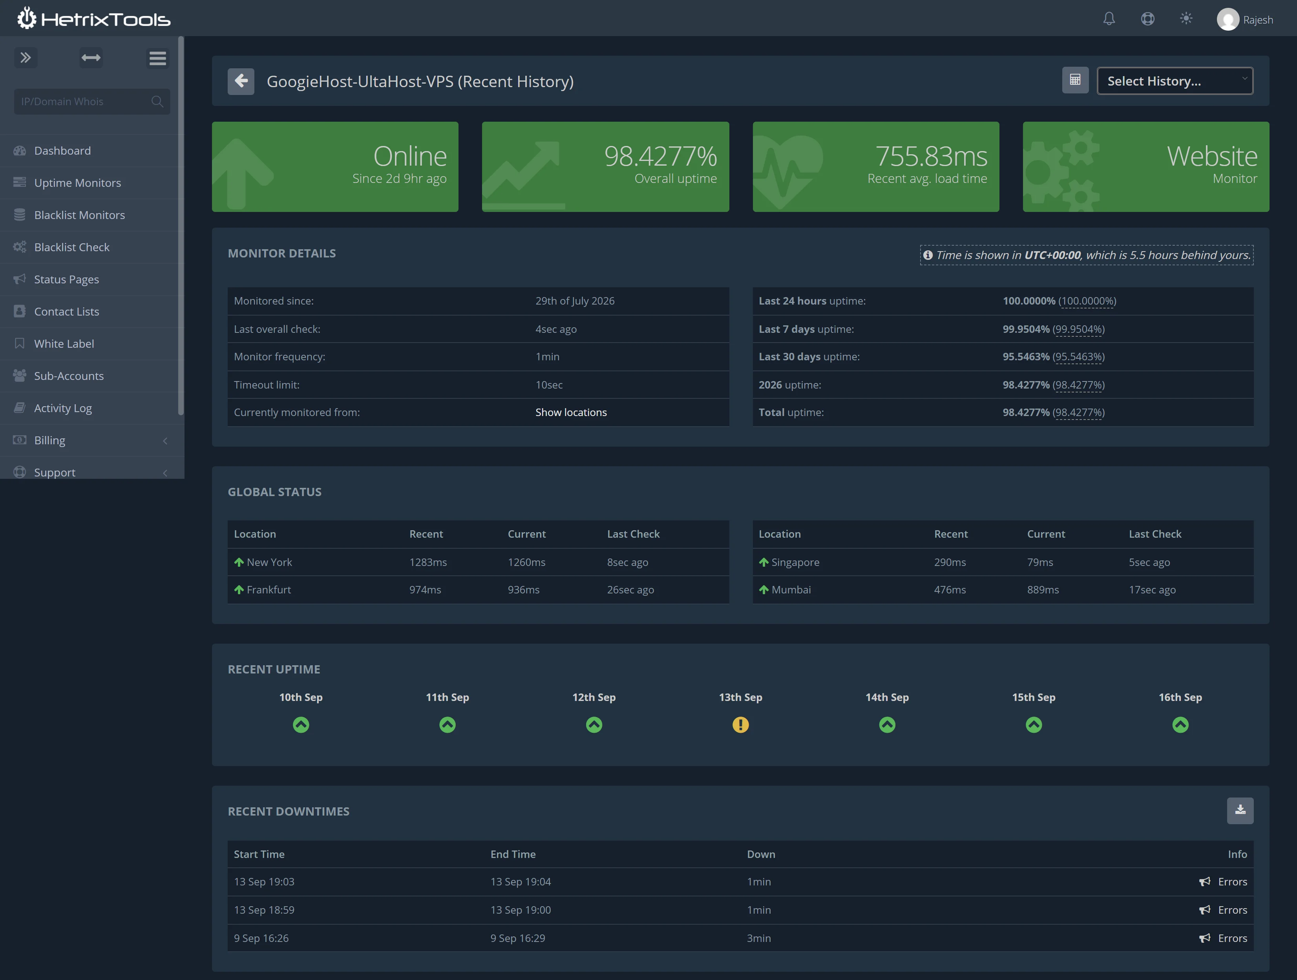Click the Contact Lists address book icon
The height and width of the screenshot is (980, 1297).
[x=19, y=311]
